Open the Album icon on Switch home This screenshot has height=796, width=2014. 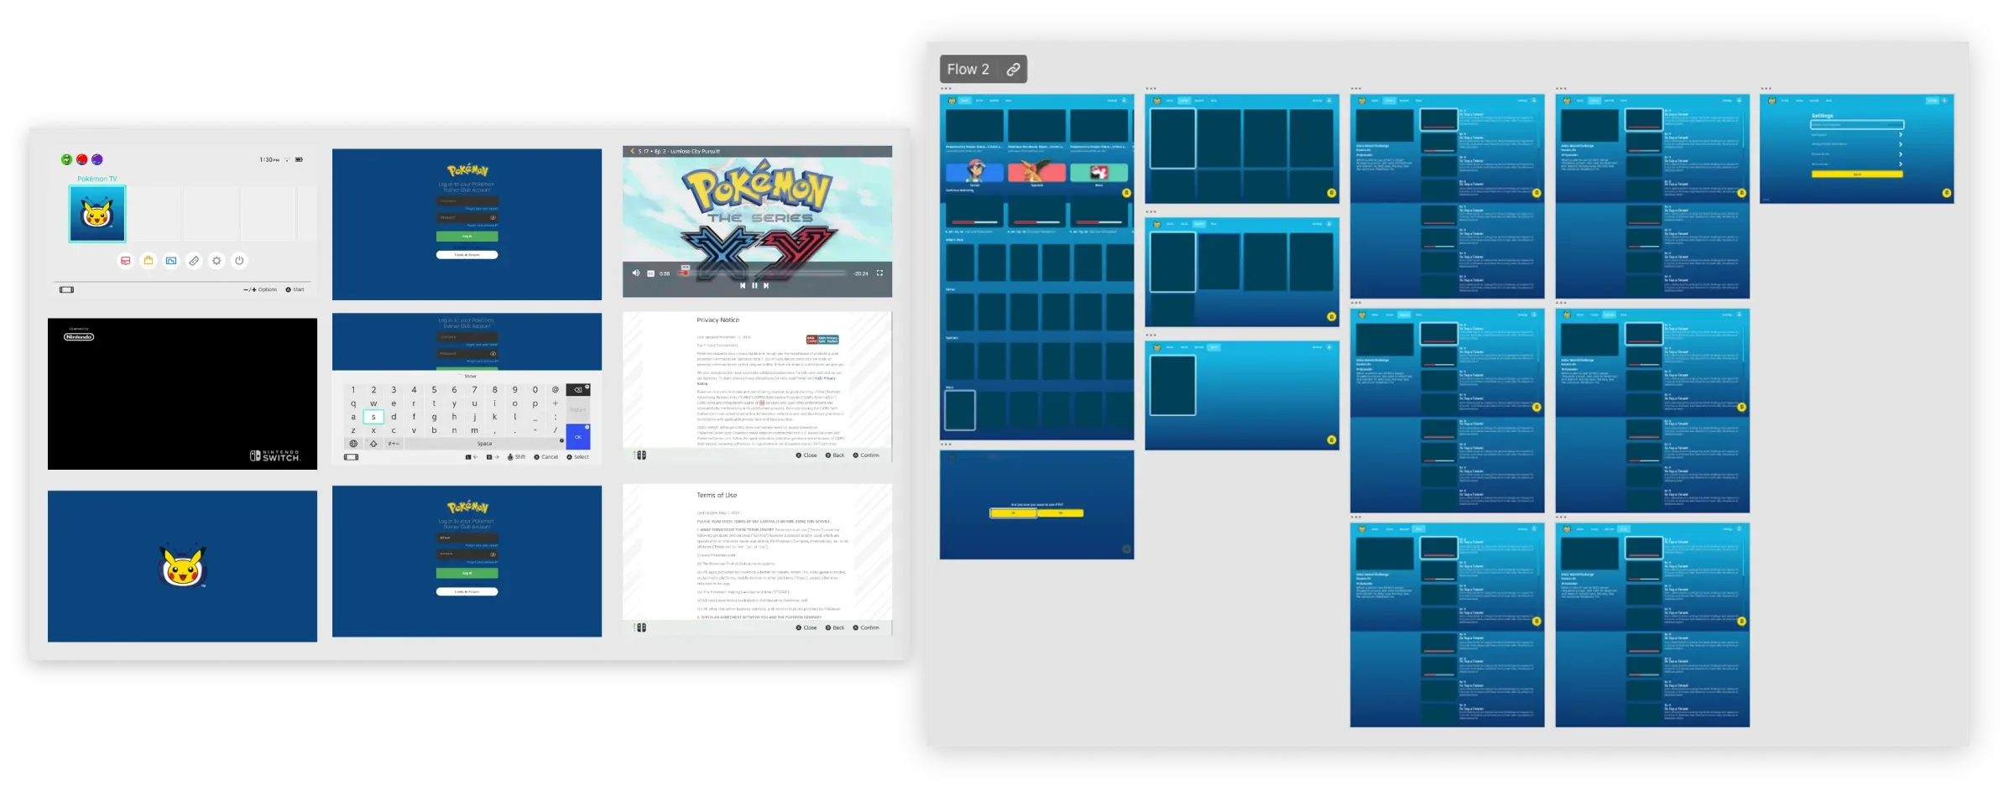click(171, 261)
